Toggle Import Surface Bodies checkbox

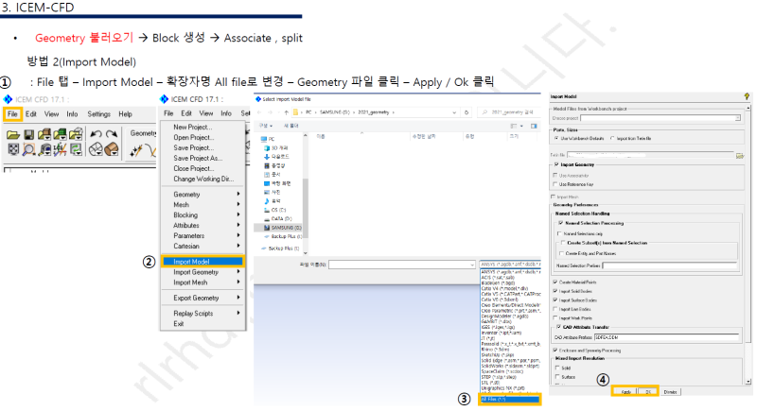click(x=555, y=300)
